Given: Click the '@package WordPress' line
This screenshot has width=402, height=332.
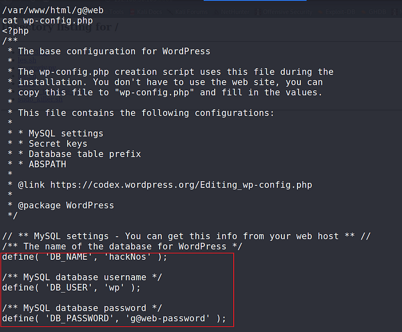Looking at the screenshot, I should click(x=65, y=205).
